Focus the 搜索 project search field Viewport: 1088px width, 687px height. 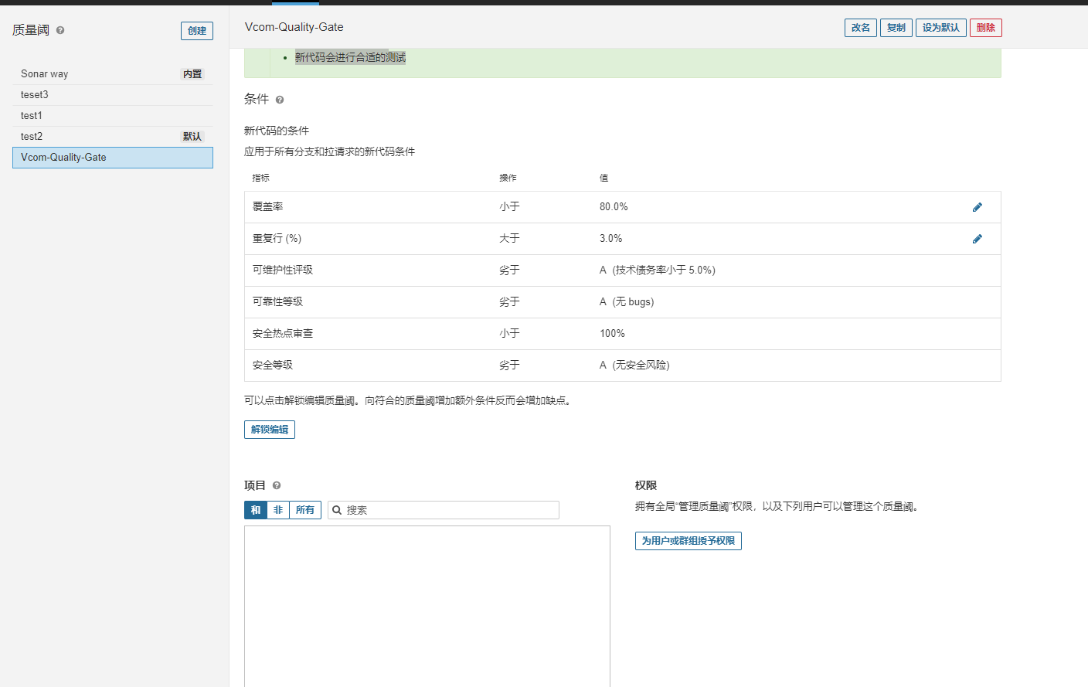[444, 510]
